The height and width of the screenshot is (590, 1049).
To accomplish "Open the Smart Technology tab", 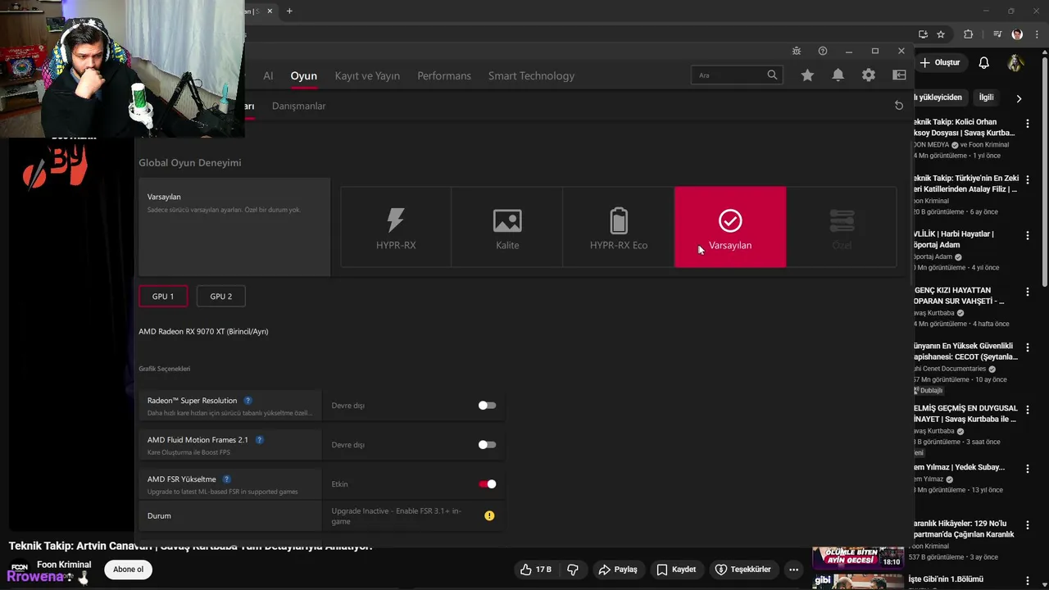I will tap(531, 75).
